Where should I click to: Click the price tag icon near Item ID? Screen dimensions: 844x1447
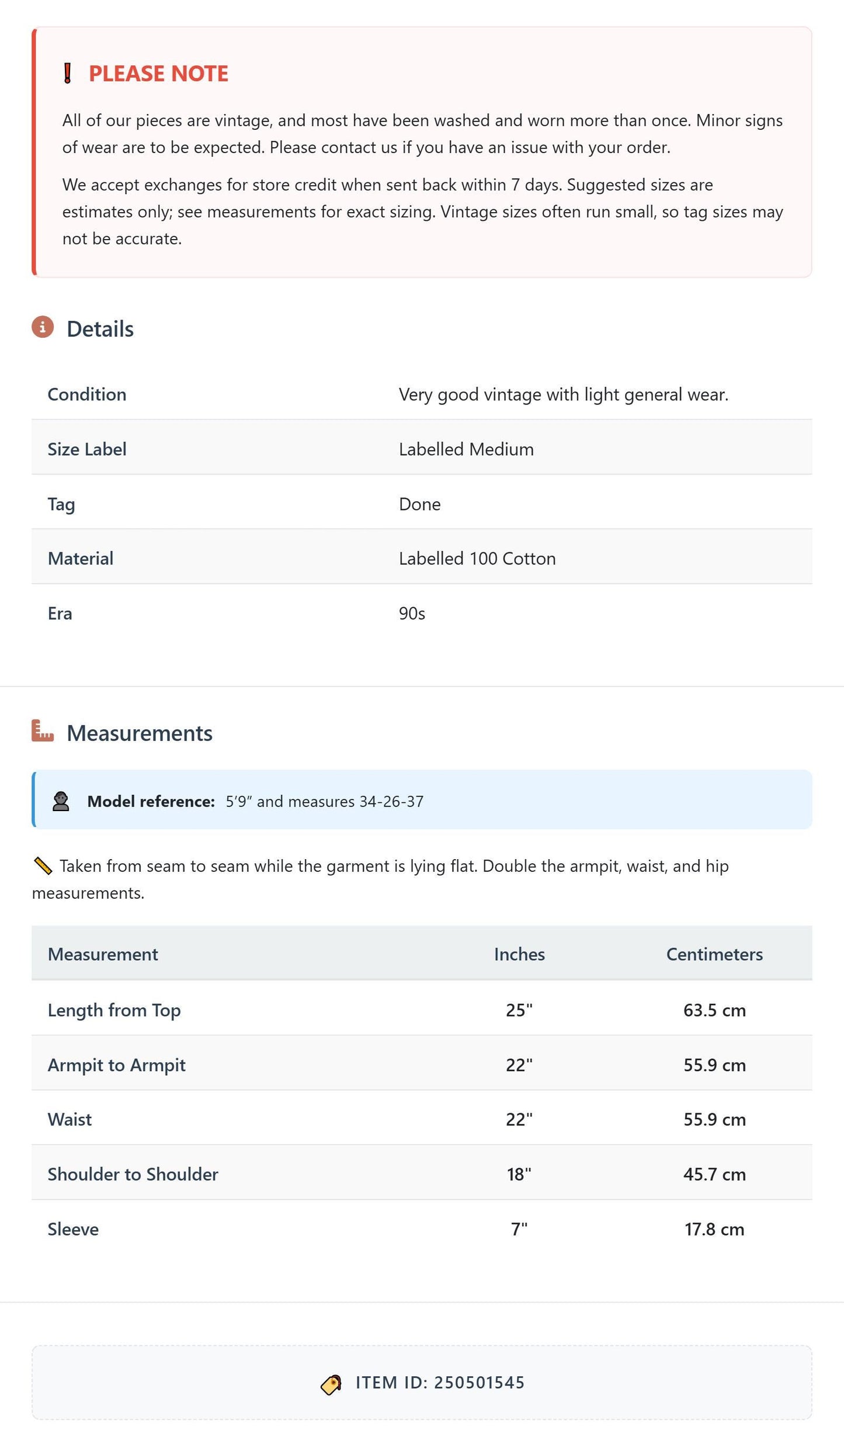(331, 1384)
